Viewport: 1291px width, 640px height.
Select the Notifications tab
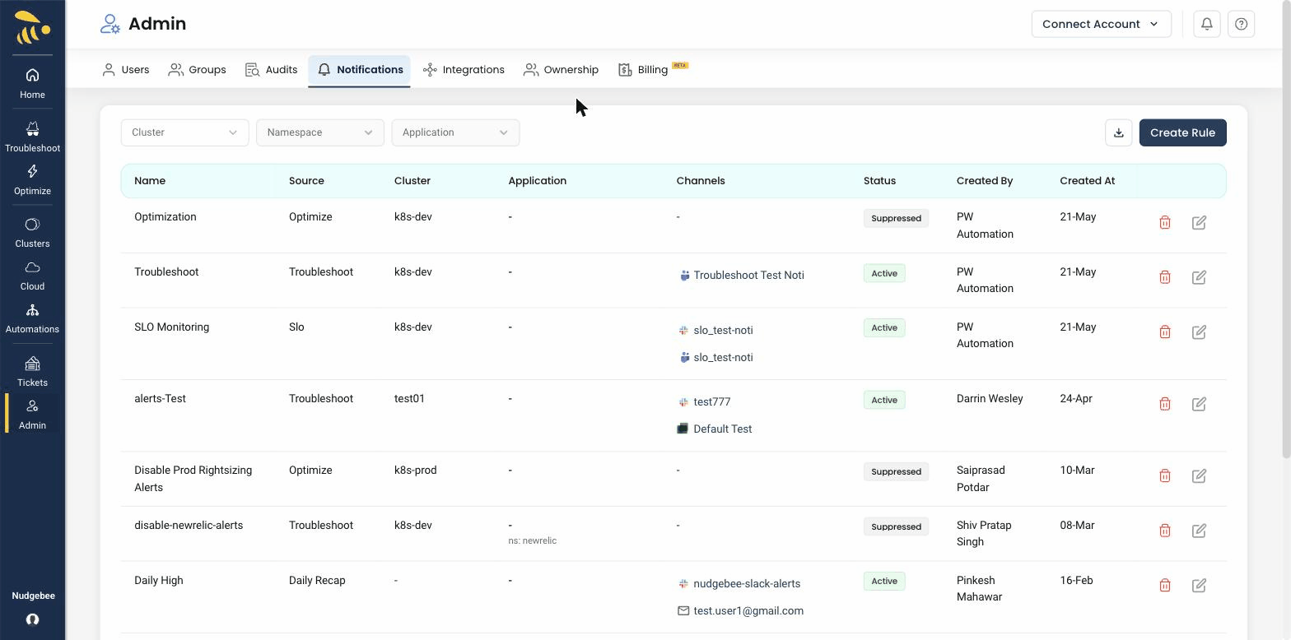360,70
